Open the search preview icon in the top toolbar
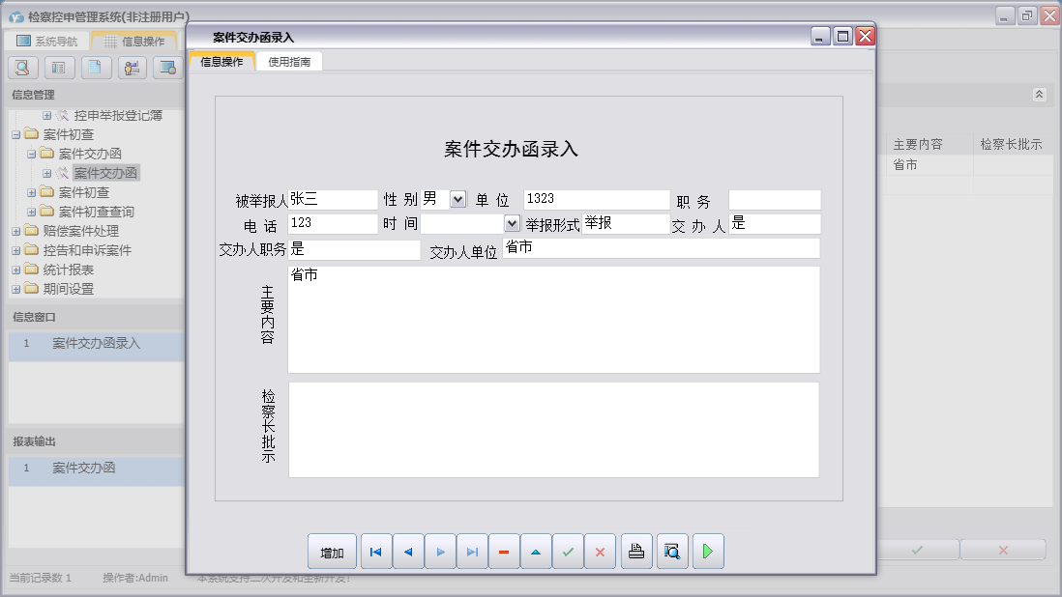 pyautogui.click(x=21, y=67)
